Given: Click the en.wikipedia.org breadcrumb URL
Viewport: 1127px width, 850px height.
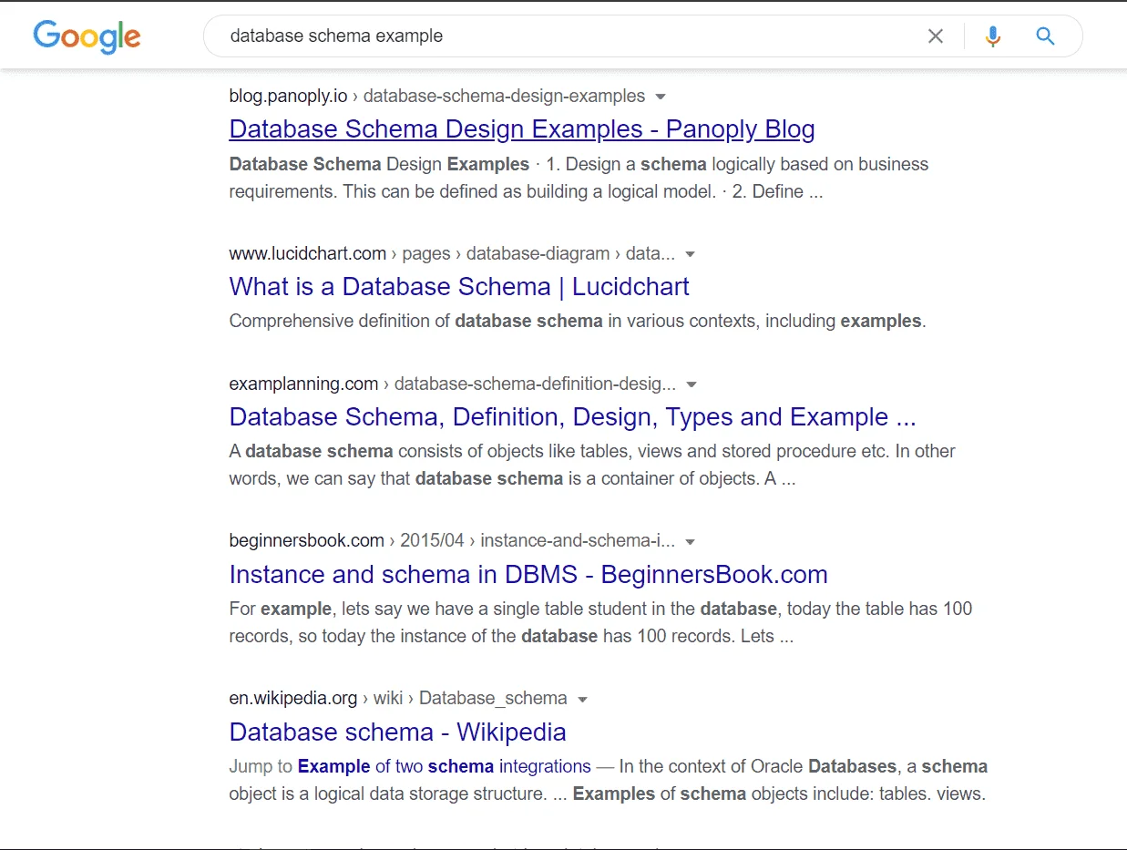Looking at the screenshot, I should click(398, 699).
